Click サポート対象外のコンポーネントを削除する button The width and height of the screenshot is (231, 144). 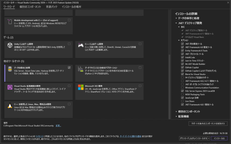point(208,124)
